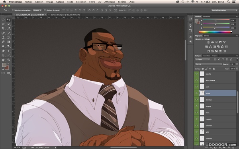
Task: Switch to the Tracés tab
Action: click(x=215, y=56)
